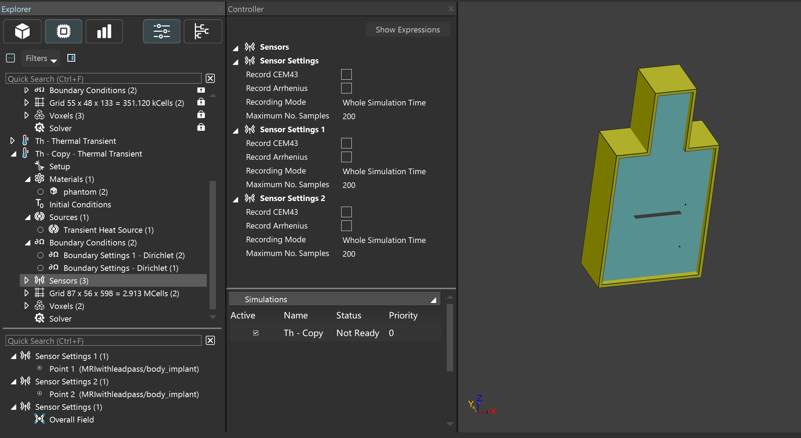Clear the upper Quick Search with X
The image size is (801, 438).
pos(210,78)
